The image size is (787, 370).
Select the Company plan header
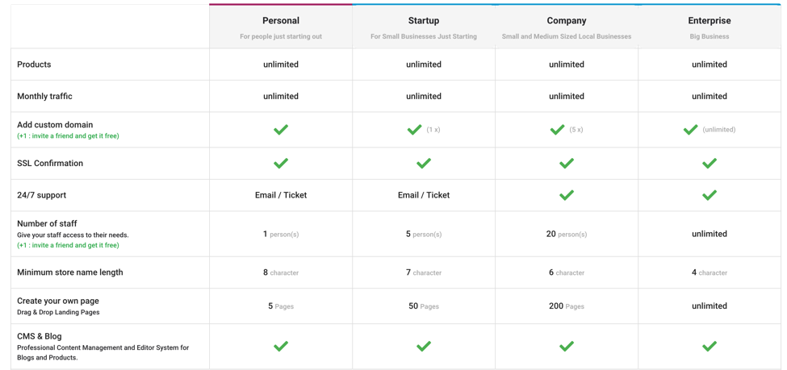(x=567, y=27)
